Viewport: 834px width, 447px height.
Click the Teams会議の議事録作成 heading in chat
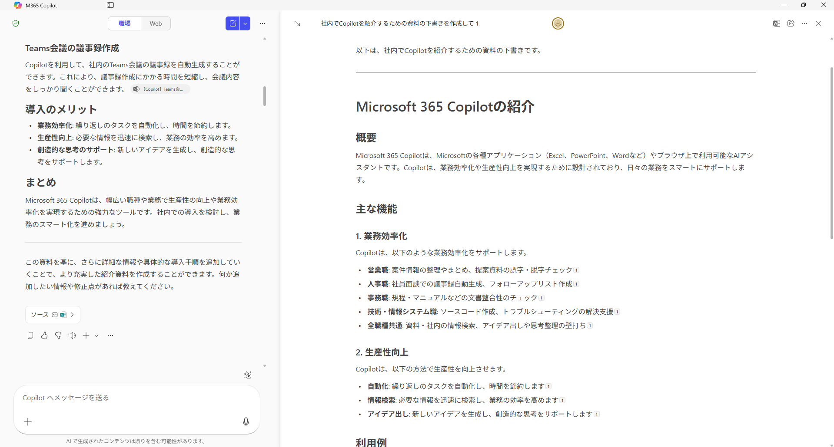[x=72, y=48]
